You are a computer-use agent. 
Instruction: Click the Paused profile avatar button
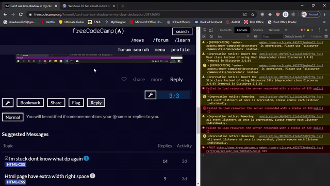pos(310,14)
